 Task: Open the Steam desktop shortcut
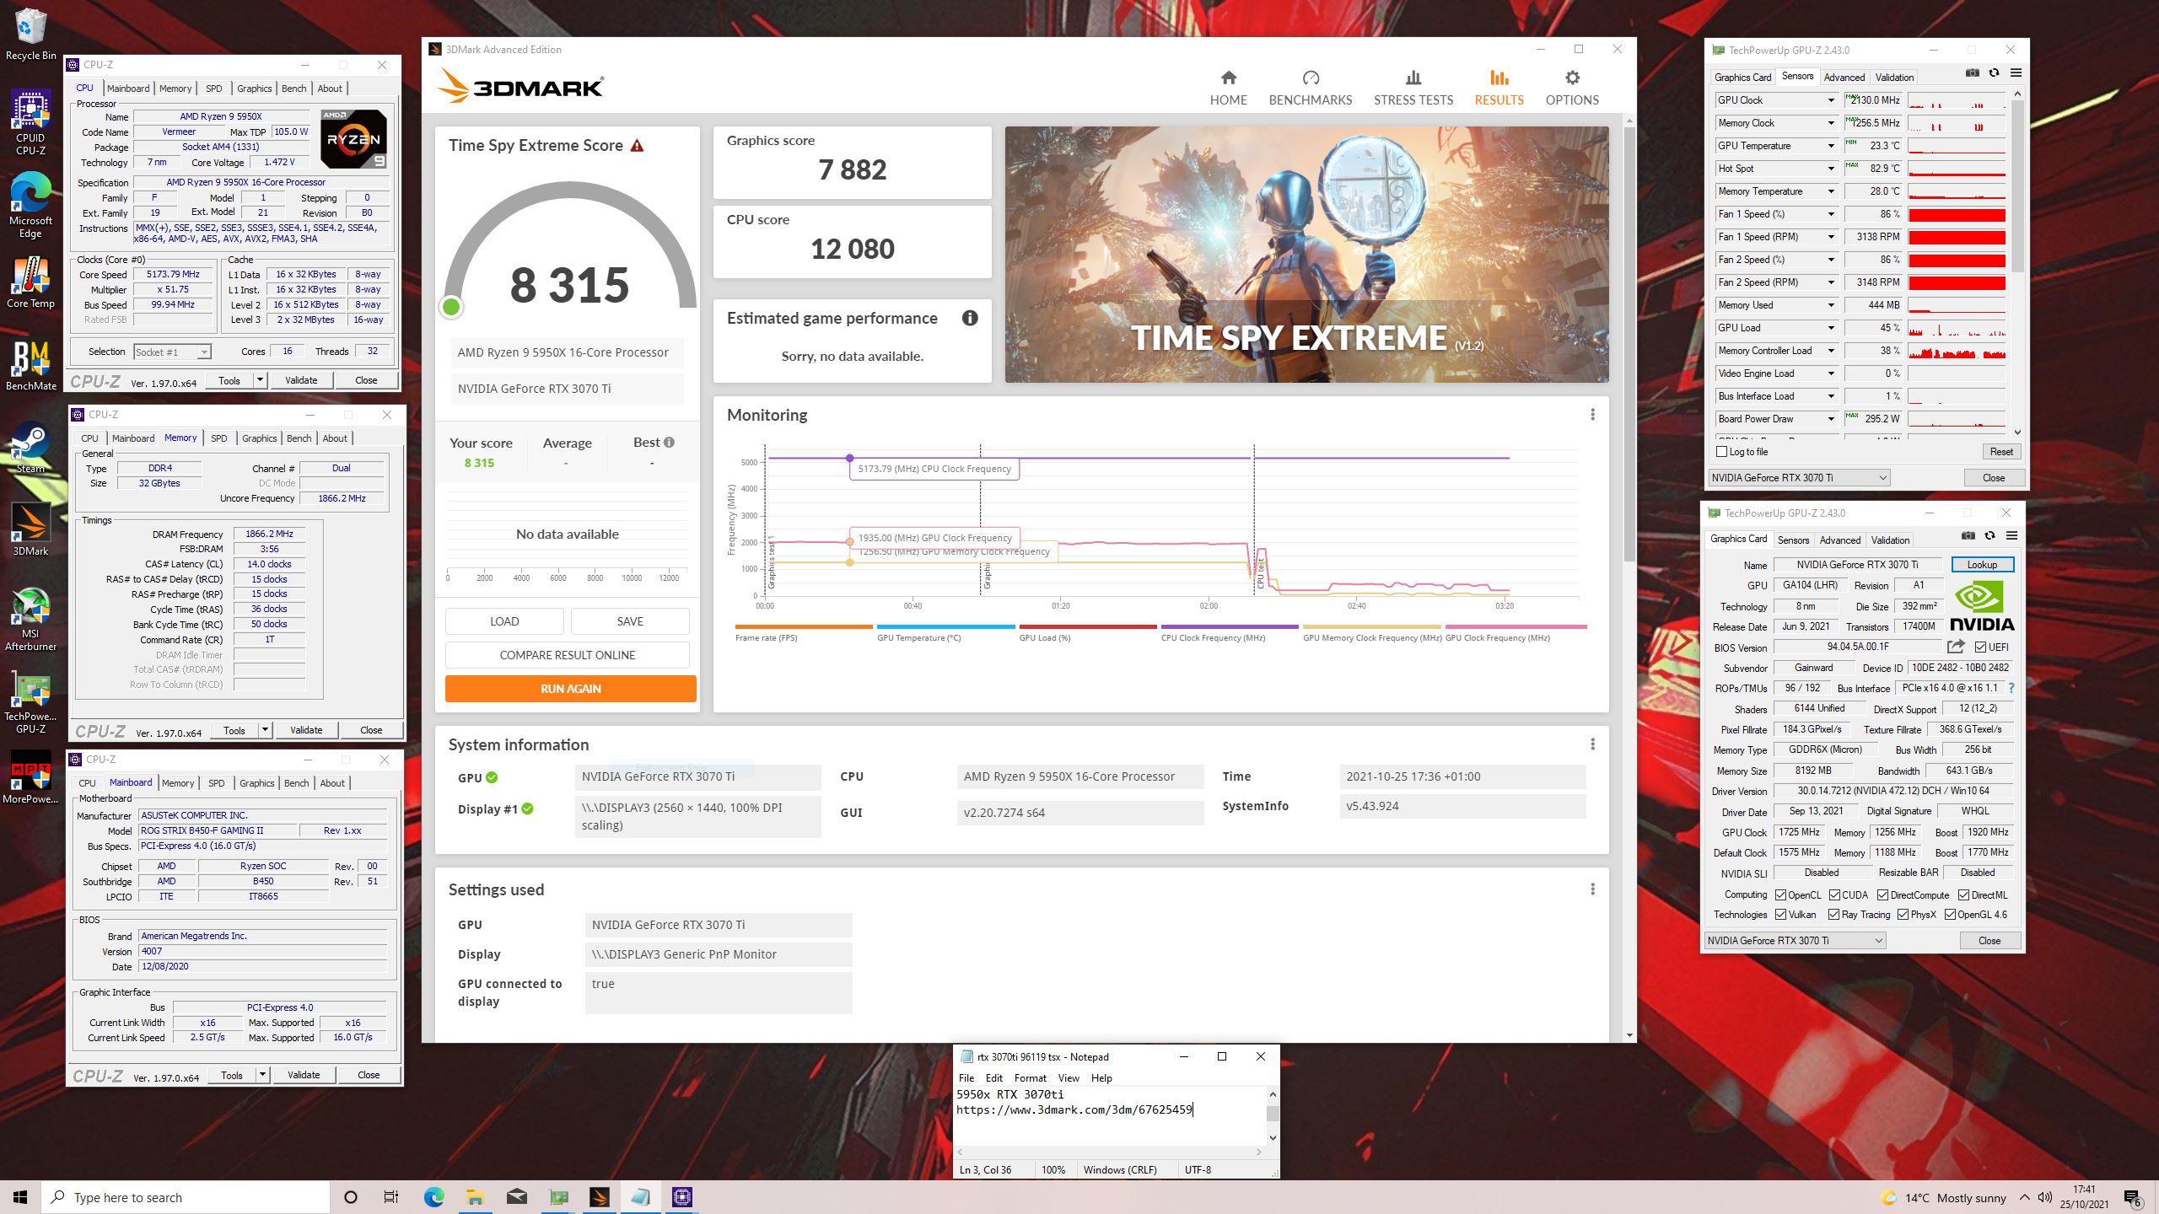pyautogui.click(x=30, y=448)
